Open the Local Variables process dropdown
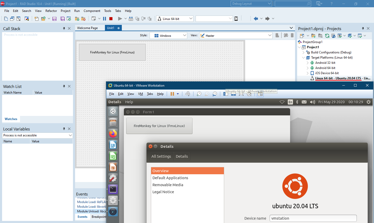 tap(70, 135)
